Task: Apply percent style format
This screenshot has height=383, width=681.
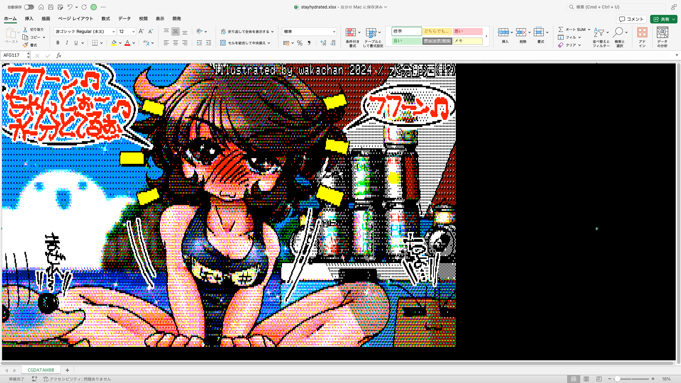Action: pos(300,43)
